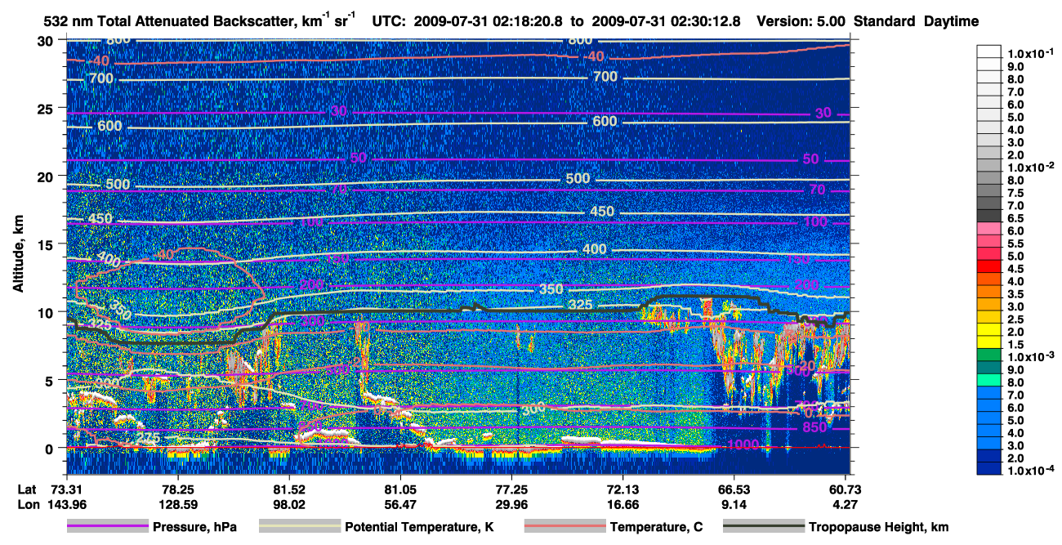Click the dark line sample beside 'Tropopause Height'
This screenshot has width=1062, height=545.
[x=764, y=527]
